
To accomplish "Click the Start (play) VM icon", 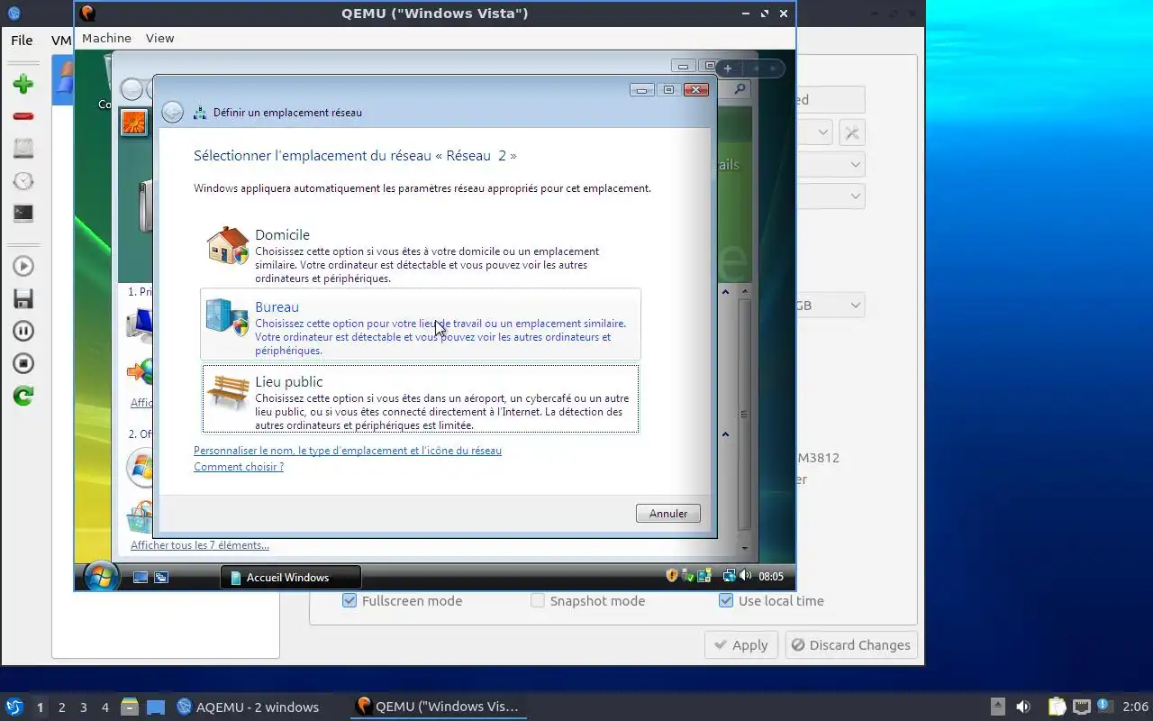I will [23, 266].
